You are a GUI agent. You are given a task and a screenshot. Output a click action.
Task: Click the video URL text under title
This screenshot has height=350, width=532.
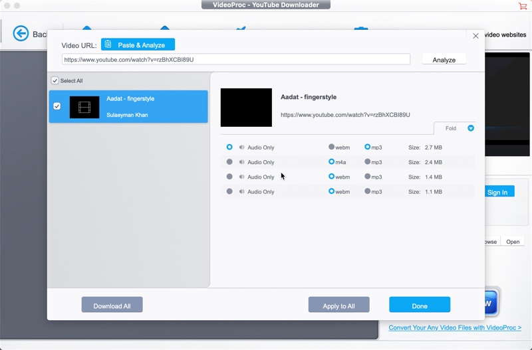click(x=345, y=115)
